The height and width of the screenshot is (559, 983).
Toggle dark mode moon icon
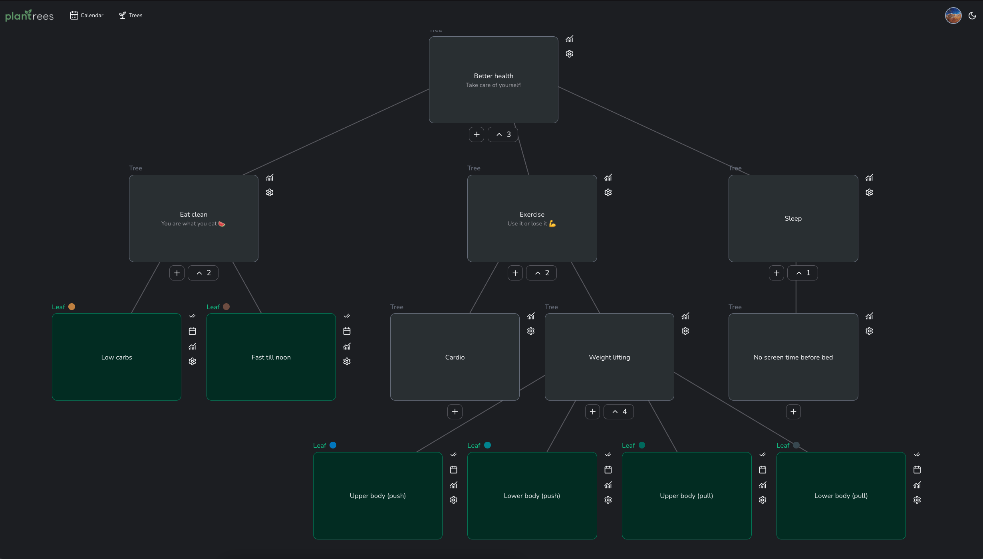(x=972, y=16)
